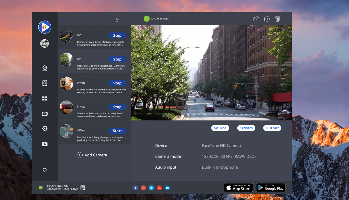Switch to the Output tab

(272, 128)
